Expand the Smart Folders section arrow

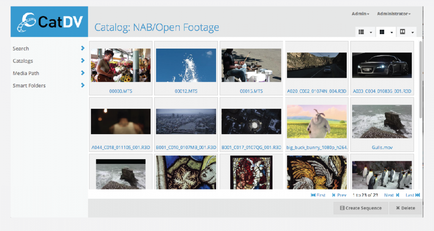coord(83,85)
